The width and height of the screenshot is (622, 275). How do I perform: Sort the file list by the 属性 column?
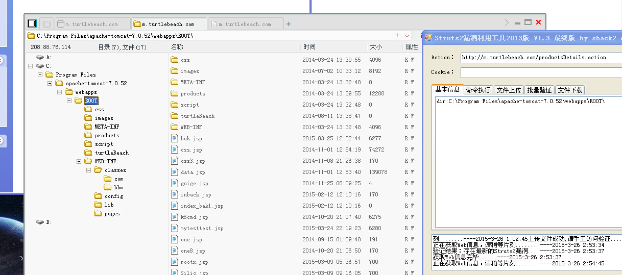tap(412, 46)
